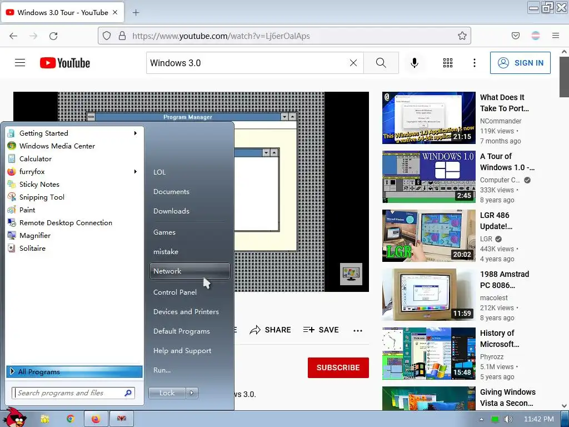The height and width of the screenshot is (427, 569).
Task: Go back in browser
Action: tap(13, 36)
